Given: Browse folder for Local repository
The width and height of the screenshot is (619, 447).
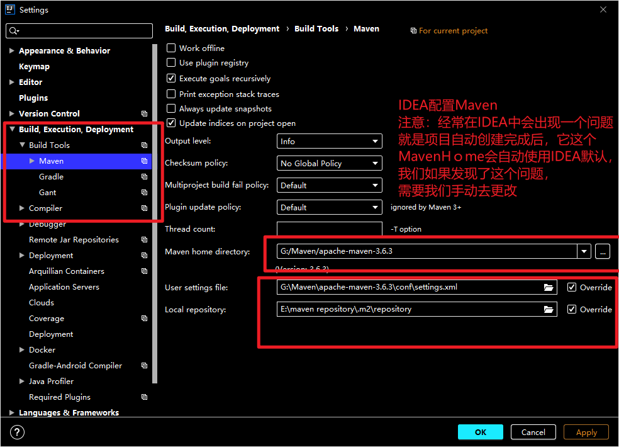Looking at the screenshot, I should point(549,309).
